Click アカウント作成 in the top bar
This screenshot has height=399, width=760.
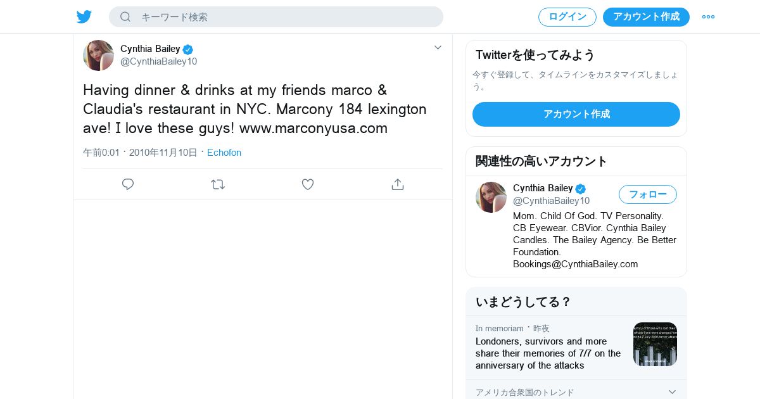tap(646, 17)
